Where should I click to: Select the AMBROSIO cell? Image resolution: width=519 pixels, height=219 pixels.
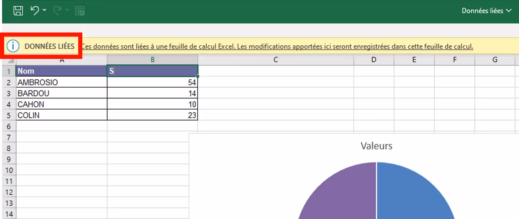[x=61, y=82]
